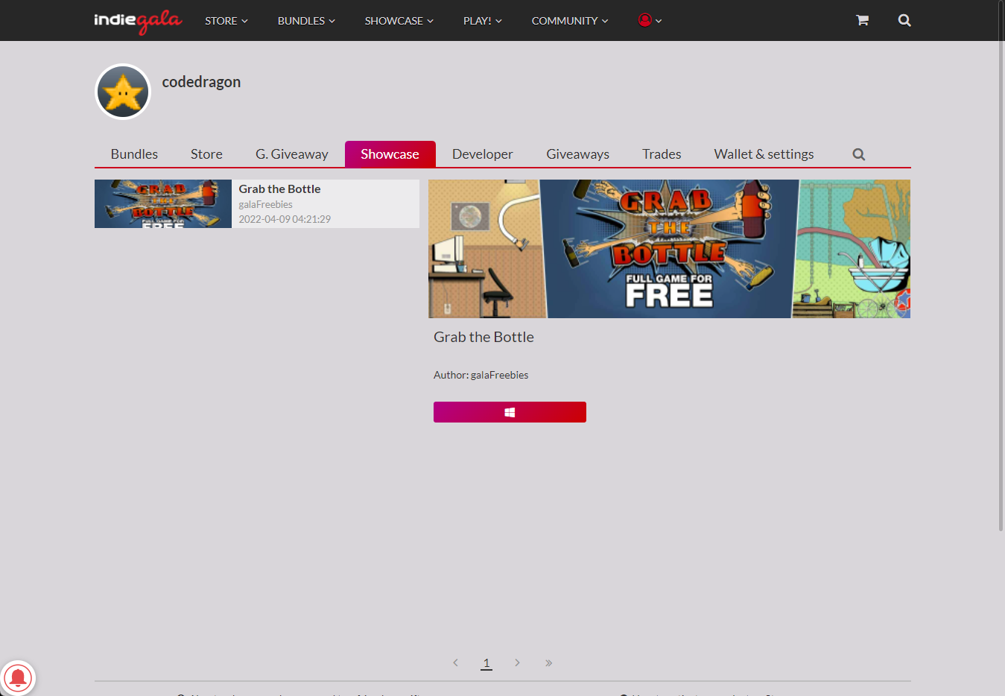
Task: Expand the STORE dropdown menu
Action: click(x=226, y=21)
